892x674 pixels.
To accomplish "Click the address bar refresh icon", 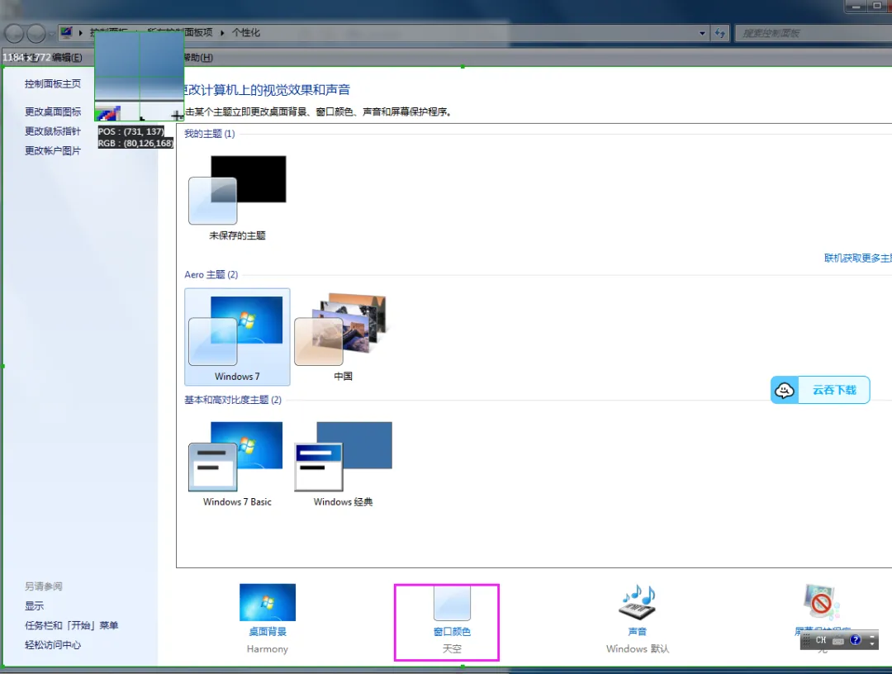I will click(720, 33).
